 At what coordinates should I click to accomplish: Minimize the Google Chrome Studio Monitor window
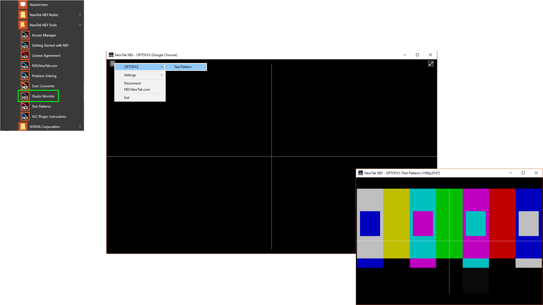coord(405,55)
